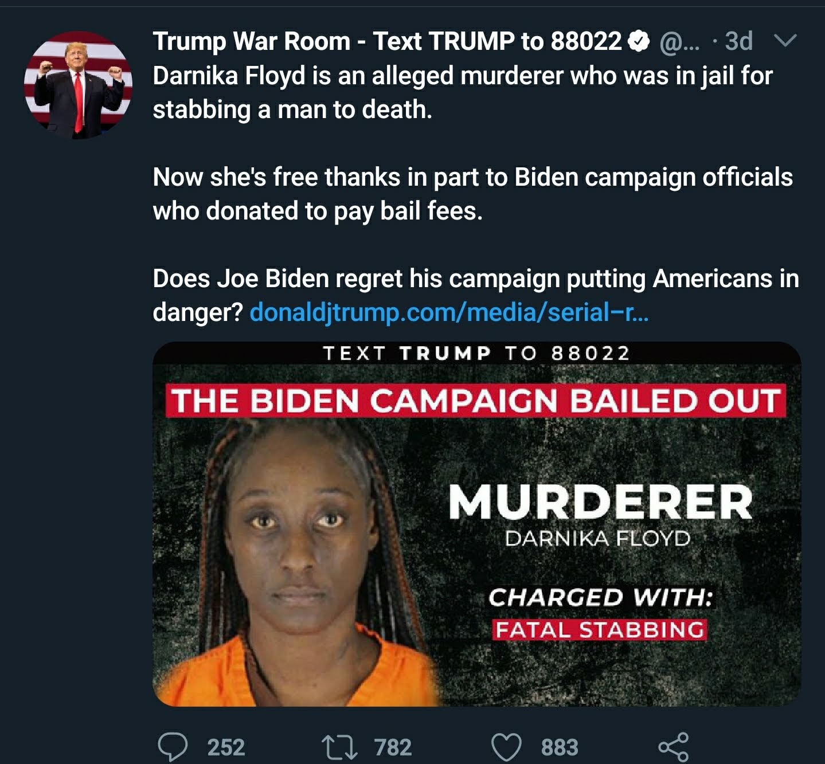This screenshot has height=764, width=825.
Task: Open the Darnika Floyd mugshot image card
Action: point(476,524)
